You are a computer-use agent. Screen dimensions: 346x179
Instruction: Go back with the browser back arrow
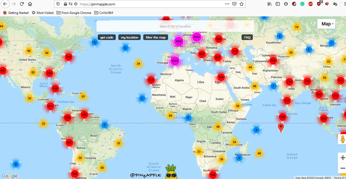(5, 4)
